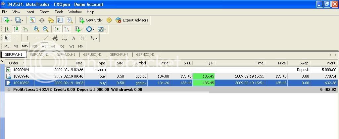The height and width of the screenshot is (139, 339).
Task: Click the Zoom Out magnifier icon
Action: pyautogui.click(x=46, y=29)
